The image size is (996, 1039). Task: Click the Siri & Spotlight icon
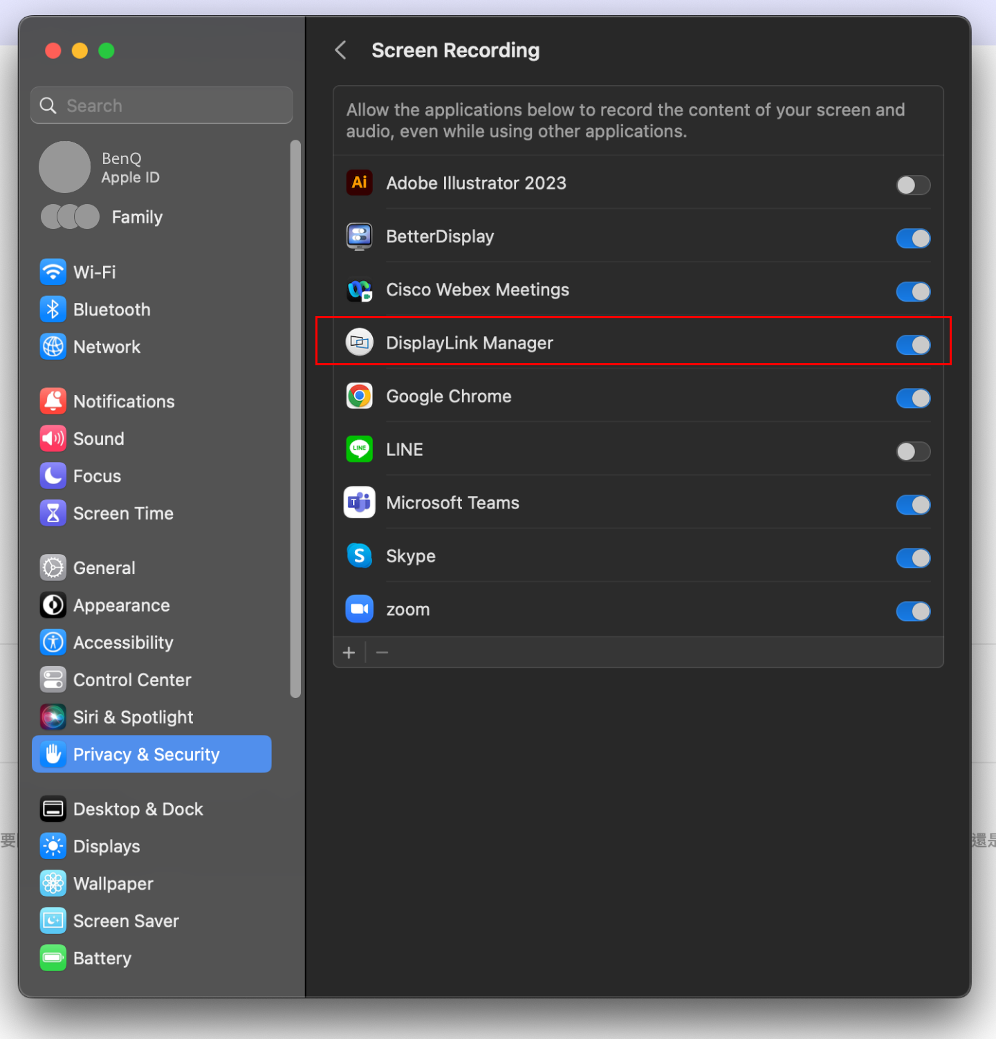(53, 717)
